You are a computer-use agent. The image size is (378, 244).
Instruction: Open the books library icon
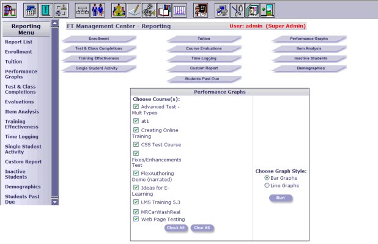click(165, 10)
